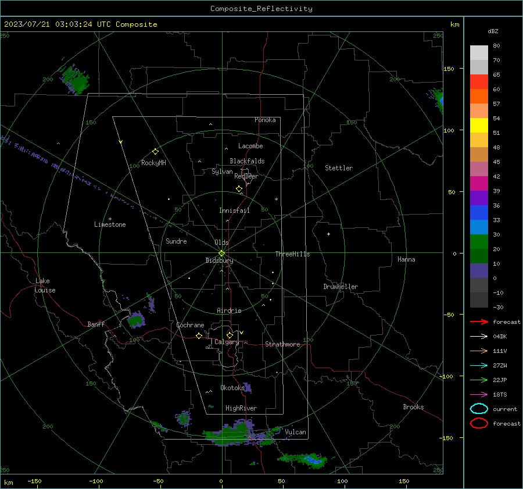Click the word current in legend
This screenshot has height=489, width=523.
[504, 409]
